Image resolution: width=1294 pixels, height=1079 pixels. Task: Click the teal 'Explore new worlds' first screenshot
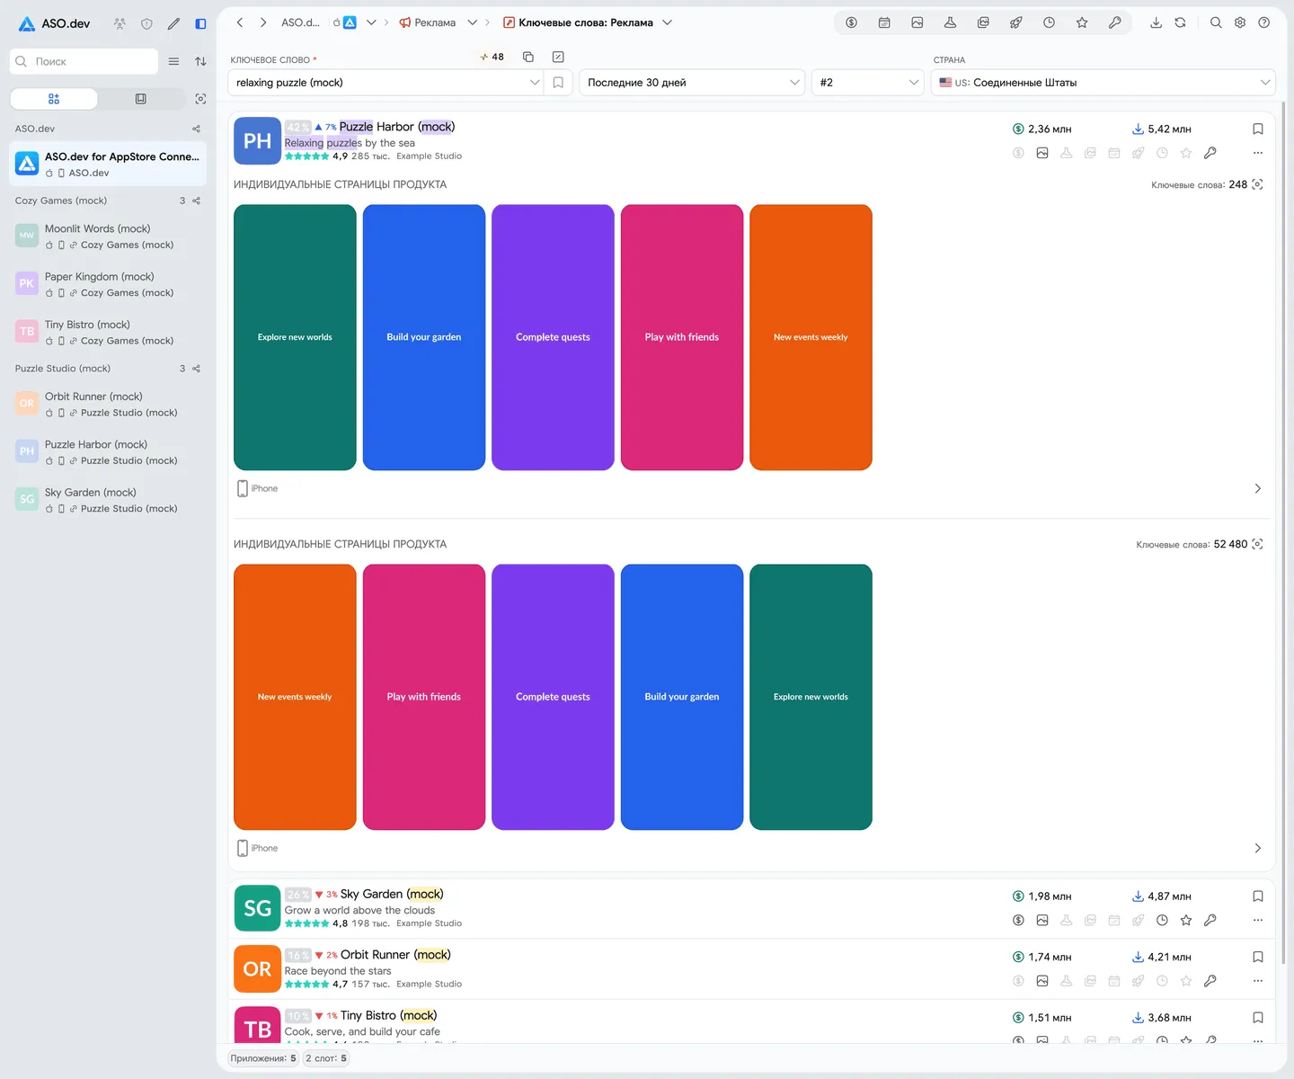click(x=295, y=337)
